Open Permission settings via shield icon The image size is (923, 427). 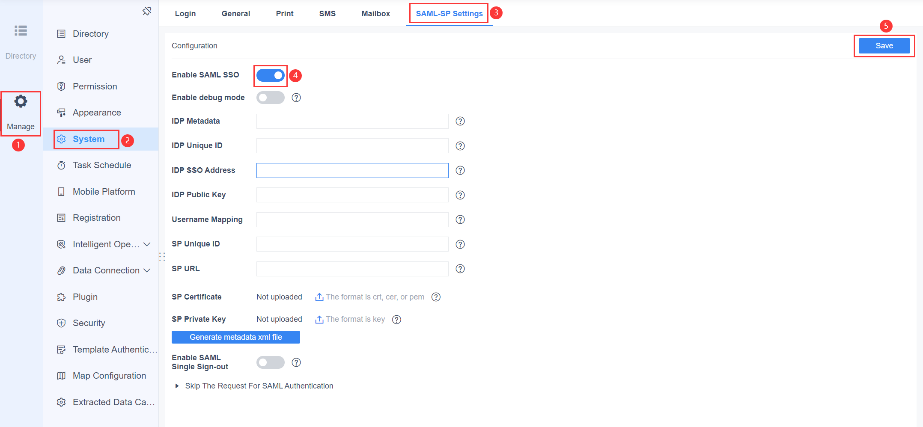point(62,86)
